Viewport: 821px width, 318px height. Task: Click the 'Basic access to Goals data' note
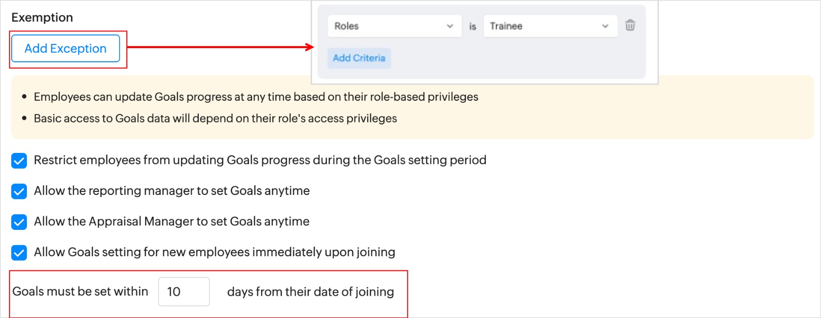(x=215, y=118)
